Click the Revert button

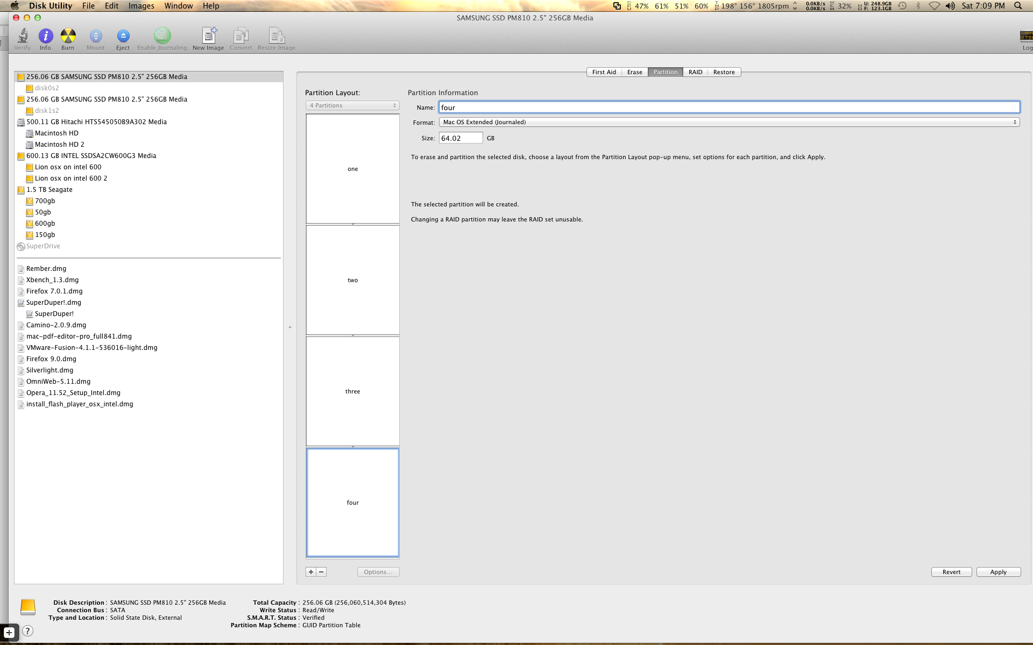point(951,572)
